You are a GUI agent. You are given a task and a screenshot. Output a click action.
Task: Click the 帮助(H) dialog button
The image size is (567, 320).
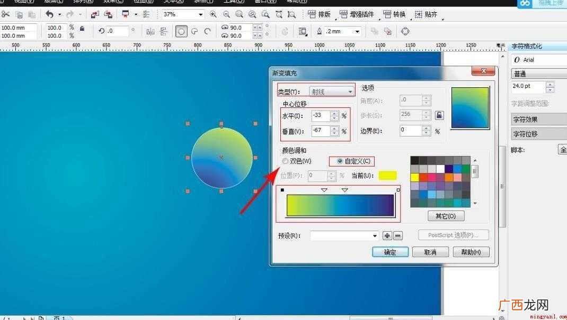(471, 252)
